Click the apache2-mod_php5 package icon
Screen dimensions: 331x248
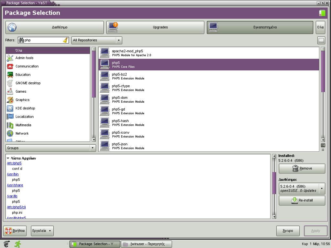pyautogui.click(x=105, y=53)
